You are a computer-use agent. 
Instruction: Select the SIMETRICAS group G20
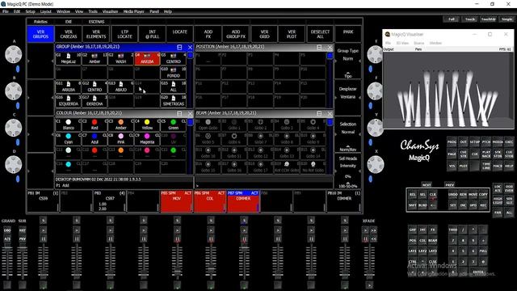[174, 101]
